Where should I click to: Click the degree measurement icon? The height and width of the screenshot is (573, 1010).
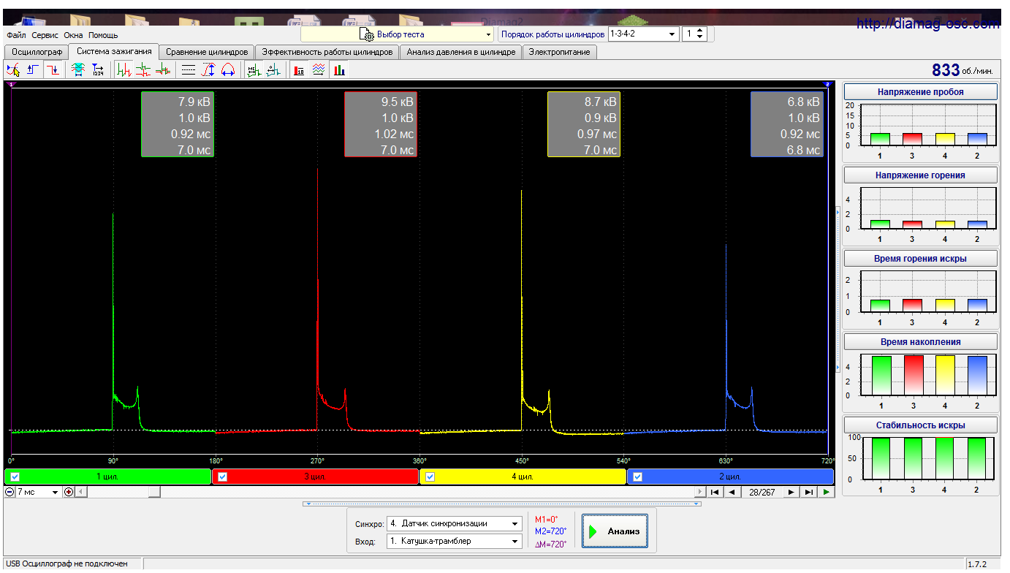273,70
